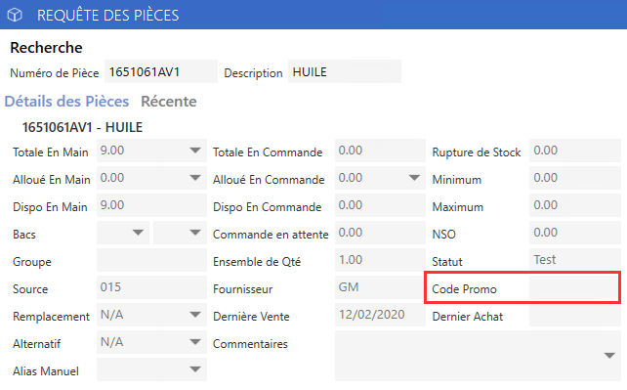
Task: Click the Description search field
Action: (x=345, y=71)
